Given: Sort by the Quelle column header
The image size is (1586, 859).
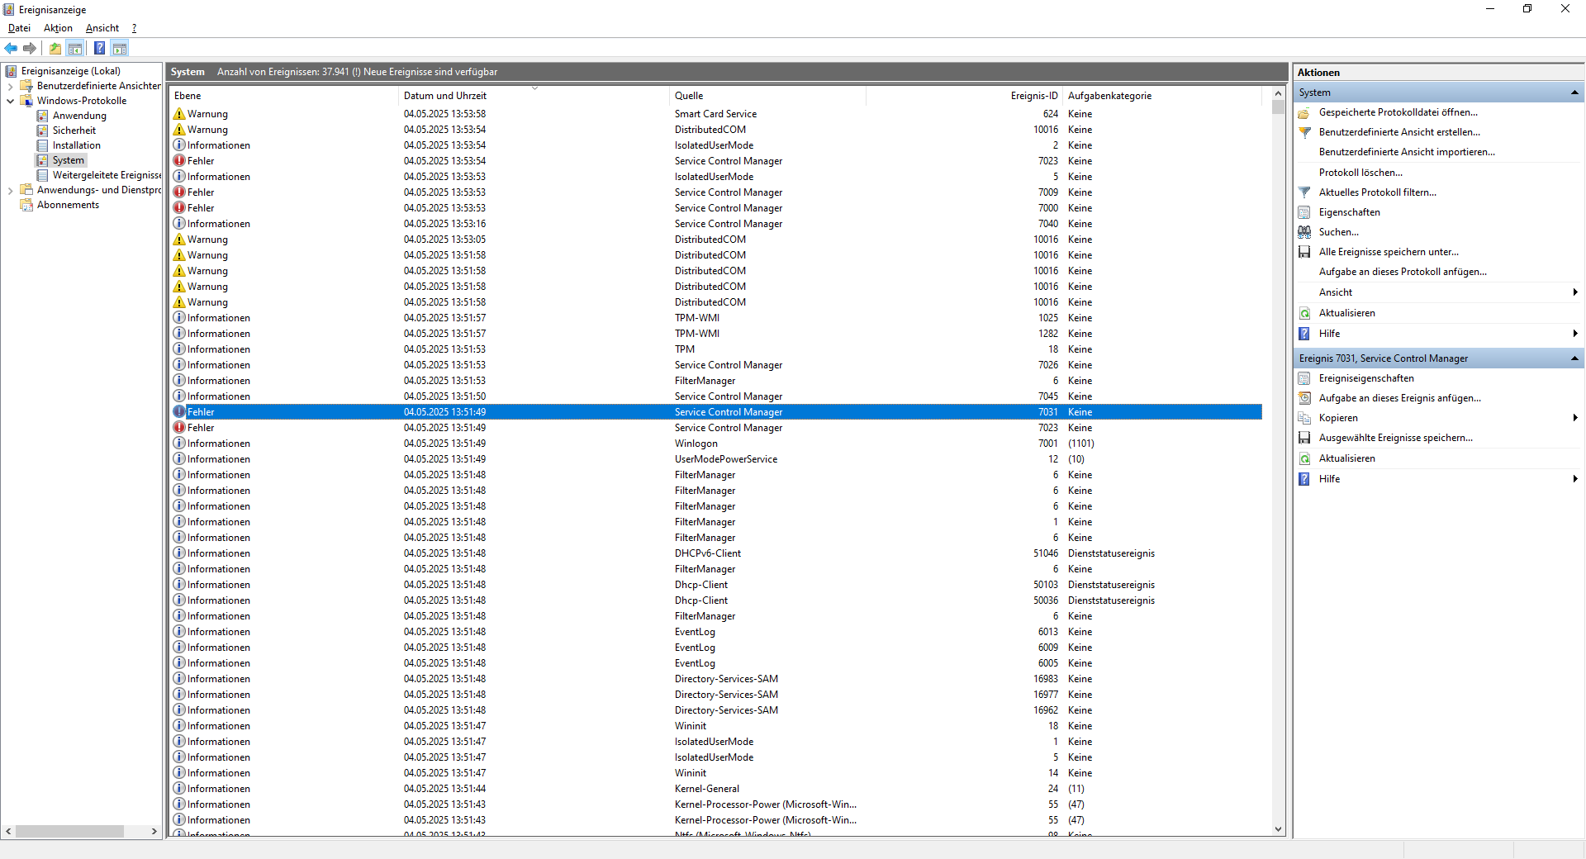Looking at the screenshot, I should click(x=767, y=96).
